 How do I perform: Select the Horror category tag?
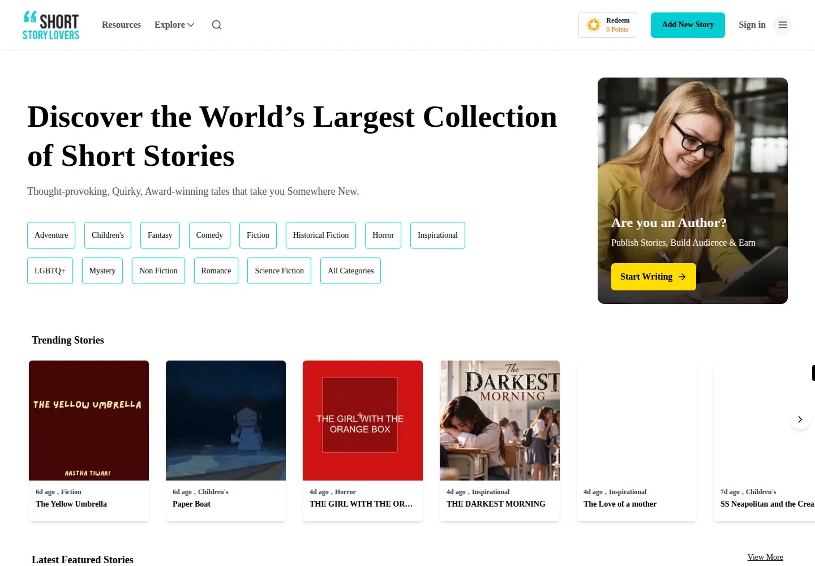point(383,235)
